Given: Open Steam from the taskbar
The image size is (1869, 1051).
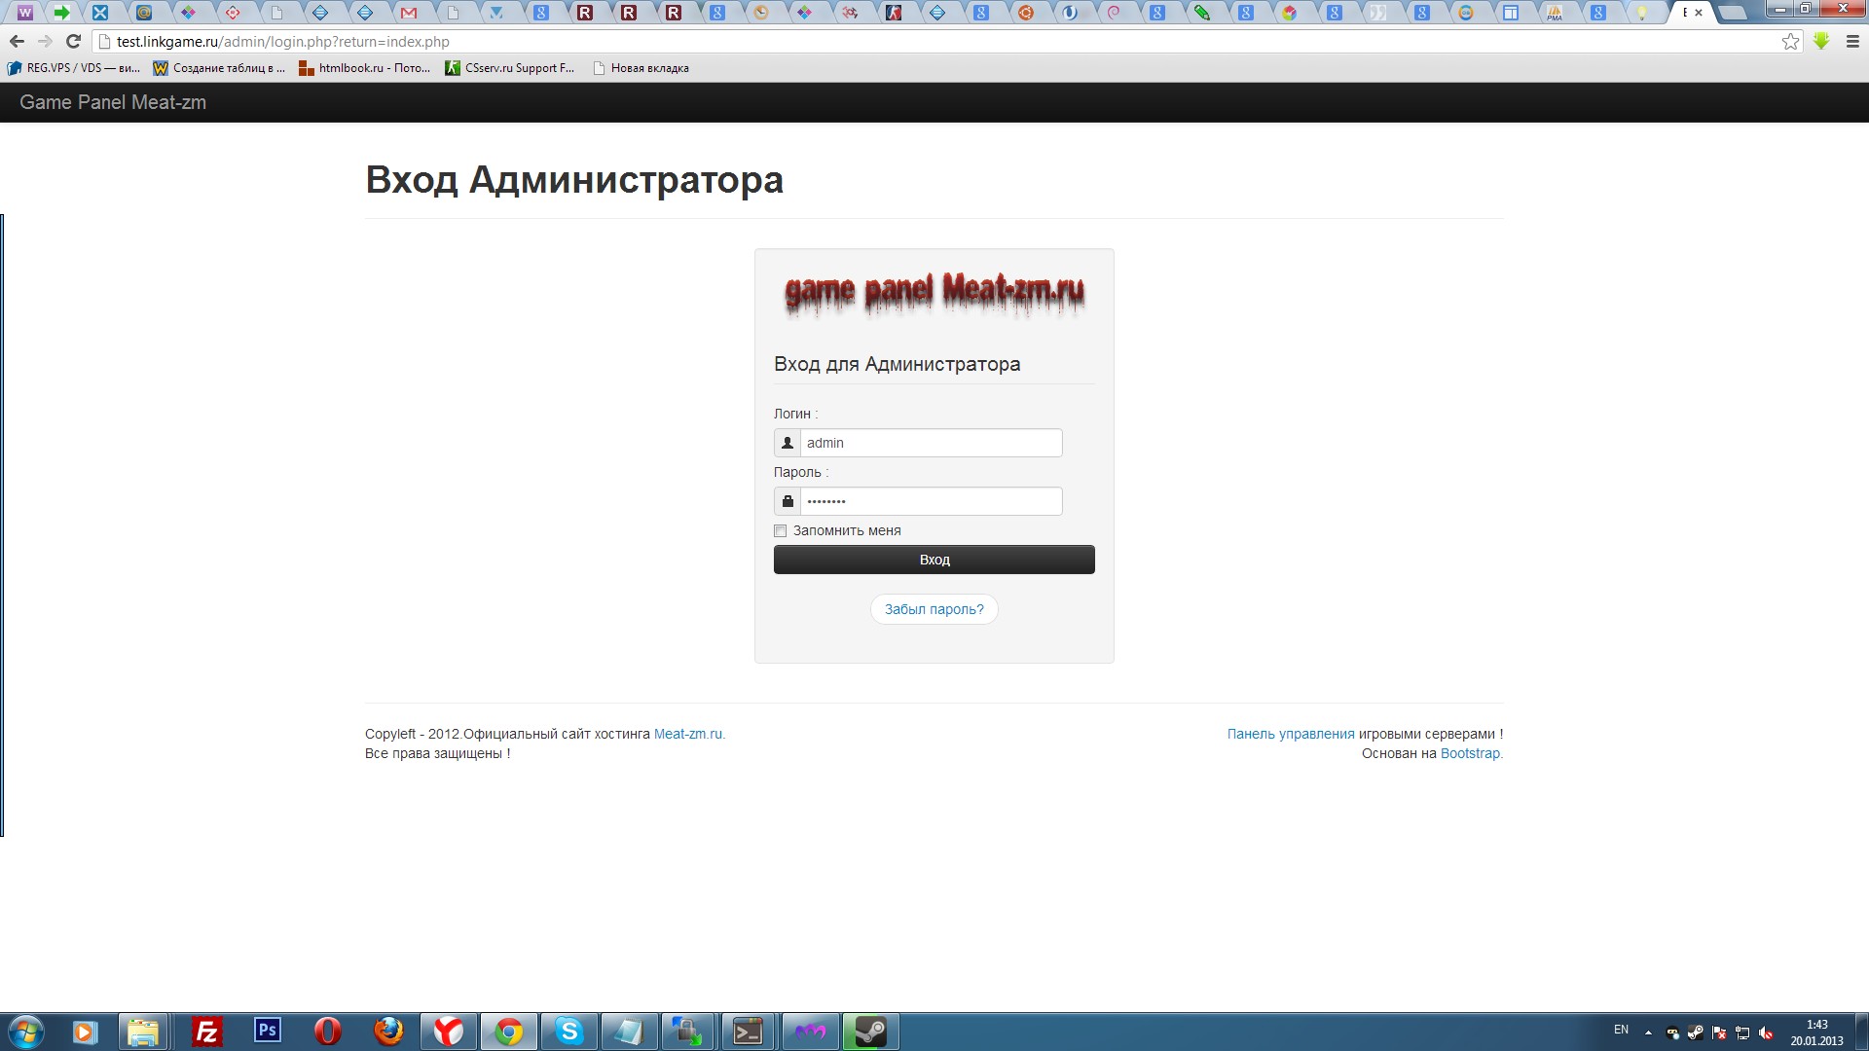Looking at the screenshot, I should click(870, 1032).
